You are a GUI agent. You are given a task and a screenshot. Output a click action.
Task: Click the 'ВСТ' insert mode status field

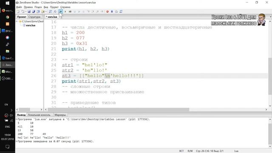pyautogui.click(x=181, y=151)
